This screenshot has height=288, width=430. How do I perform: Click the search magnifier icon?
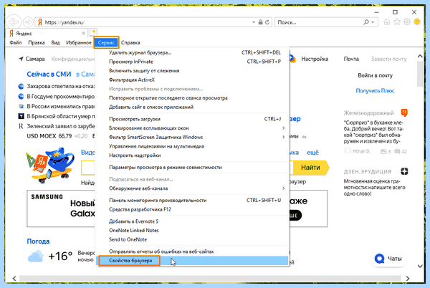[x=366, y=22]
